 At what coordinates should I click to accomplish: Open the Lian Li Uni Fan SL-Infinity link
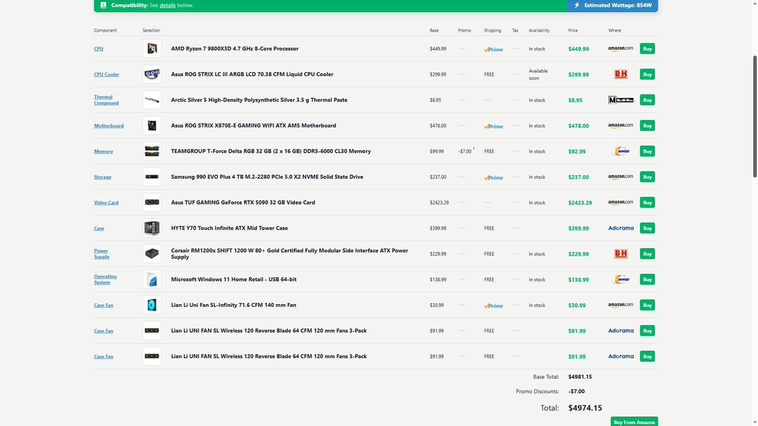234,305
